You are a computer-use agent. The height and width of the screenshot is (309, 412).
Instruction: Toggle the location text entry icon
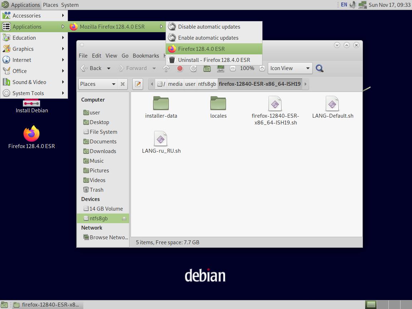coord(138,84)
